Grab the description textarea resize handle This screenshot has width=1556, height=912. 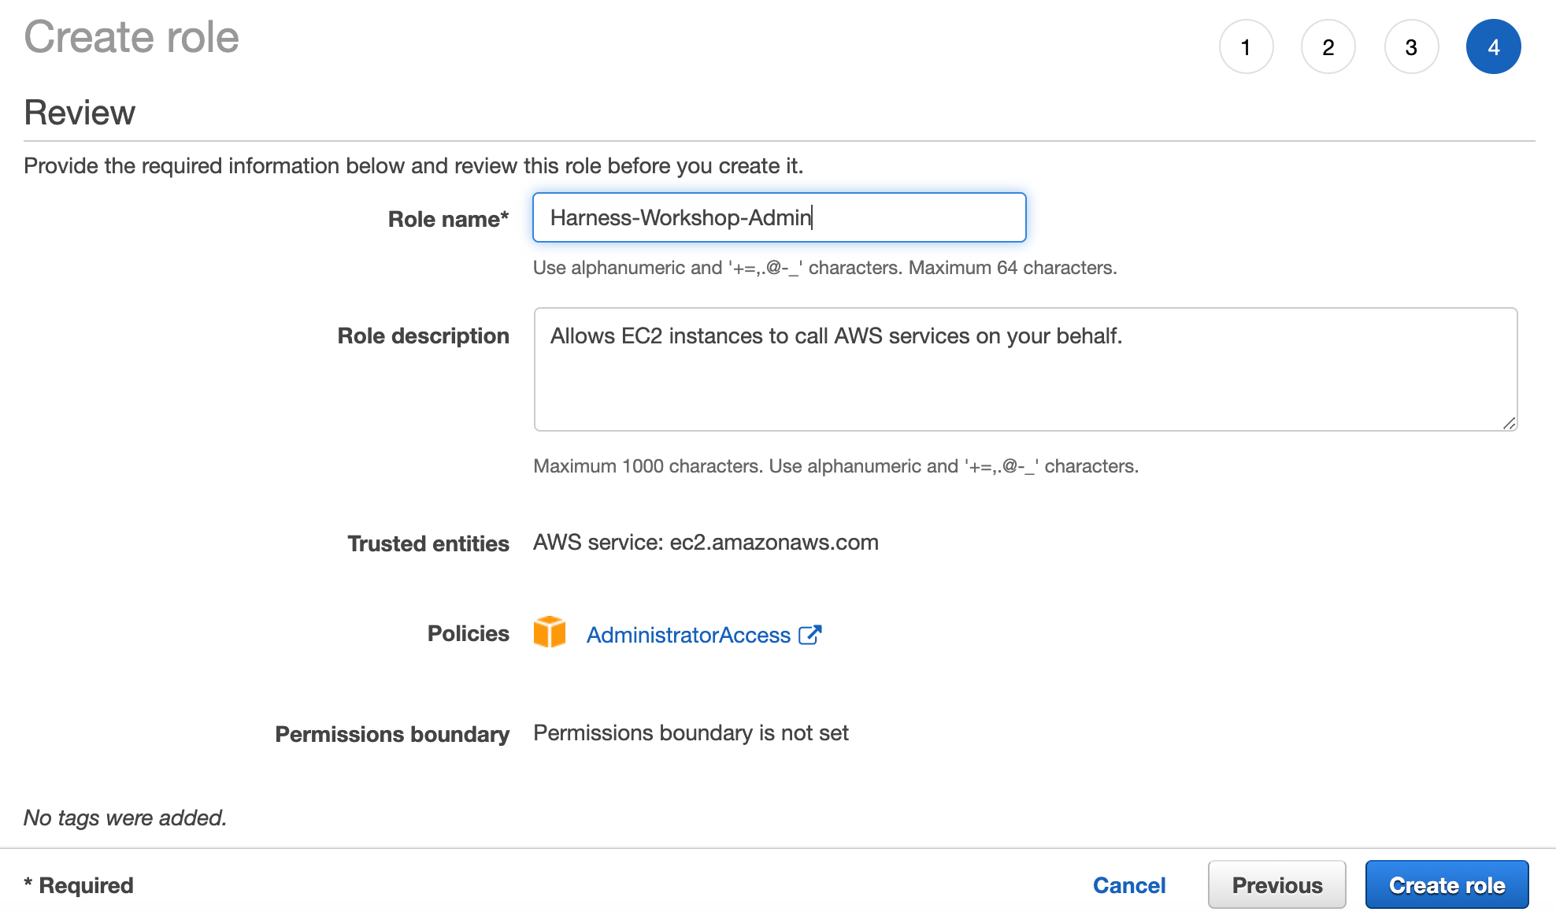pos(1509,423)
